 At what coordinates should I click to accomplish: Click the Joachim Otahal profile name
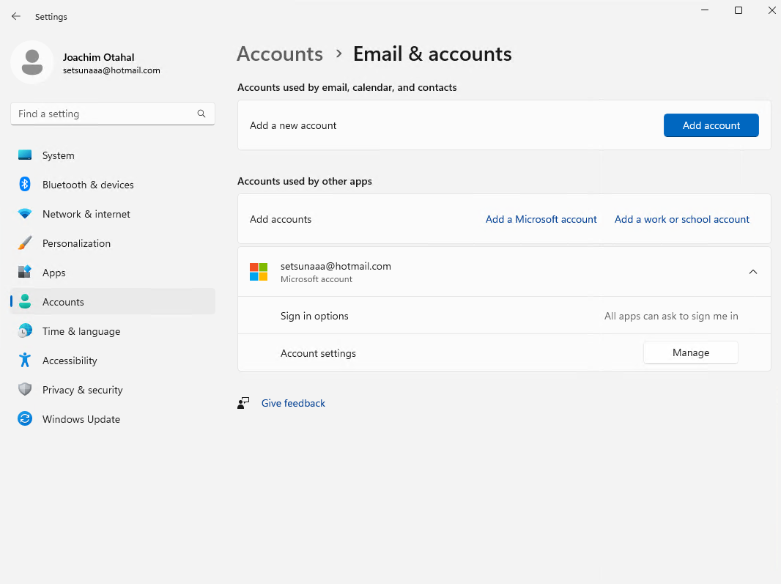click(99, 57)
